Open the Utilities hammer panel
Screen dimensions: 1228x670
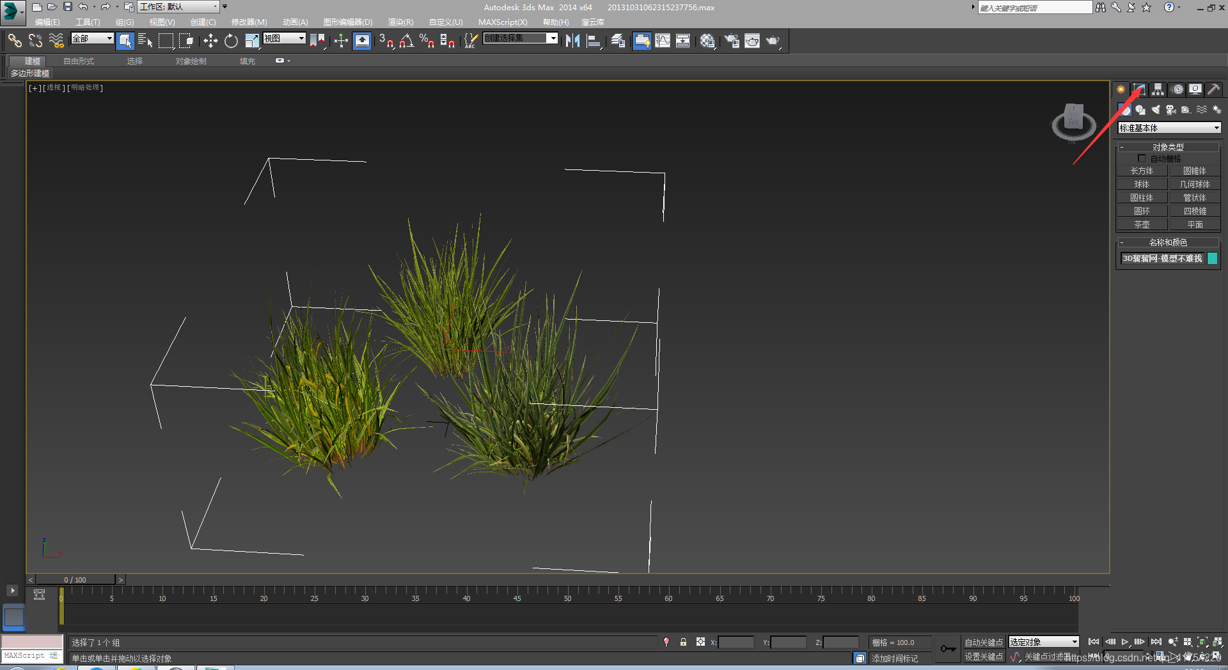pos(1213,90)
